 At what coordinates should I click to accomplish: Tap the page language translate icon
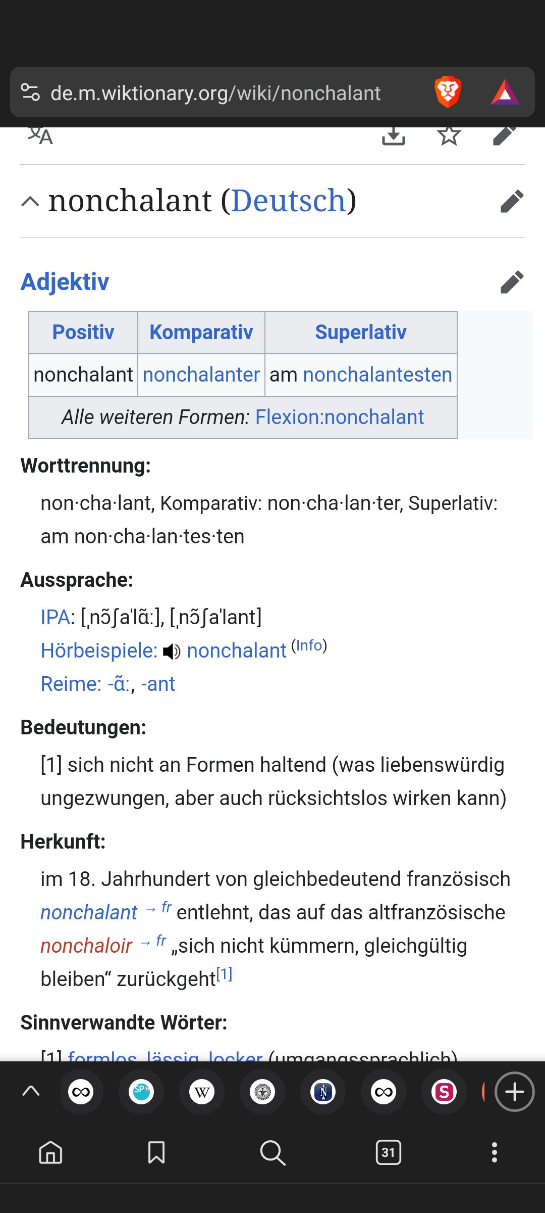point(40,135)
